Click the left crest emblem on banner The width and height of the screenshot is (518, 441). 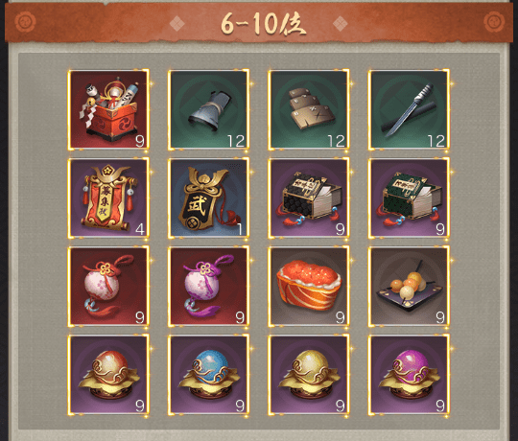tap(25, 22)
